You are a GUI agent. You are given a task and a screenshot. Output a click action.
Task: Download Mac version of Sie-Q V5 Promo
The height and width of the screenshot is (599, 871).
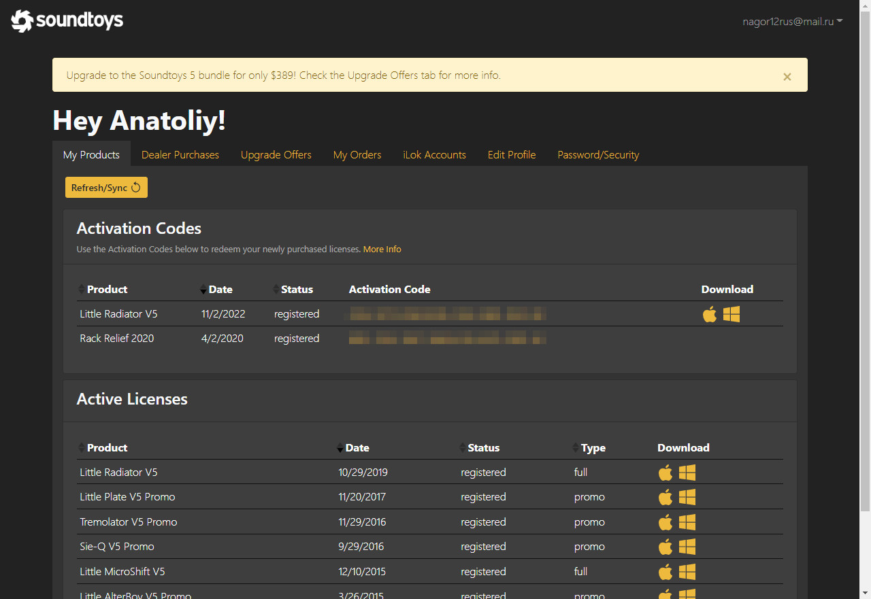pyautogui.click(x=665, y=547)
